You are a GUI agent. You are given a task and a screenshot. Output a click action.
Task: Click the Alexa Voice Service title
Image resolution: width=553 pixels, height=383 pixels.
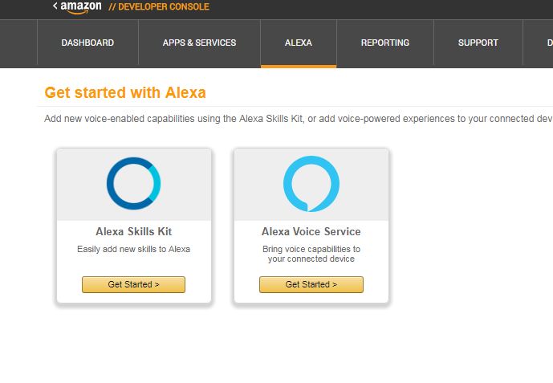click(x=311, y=231)
